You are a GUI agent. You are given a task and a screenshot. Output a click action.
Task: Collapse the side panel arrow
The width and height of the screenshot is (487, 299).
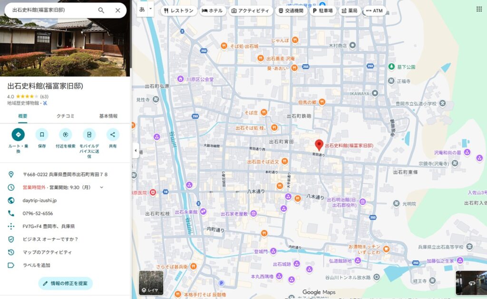coord(136,150)
